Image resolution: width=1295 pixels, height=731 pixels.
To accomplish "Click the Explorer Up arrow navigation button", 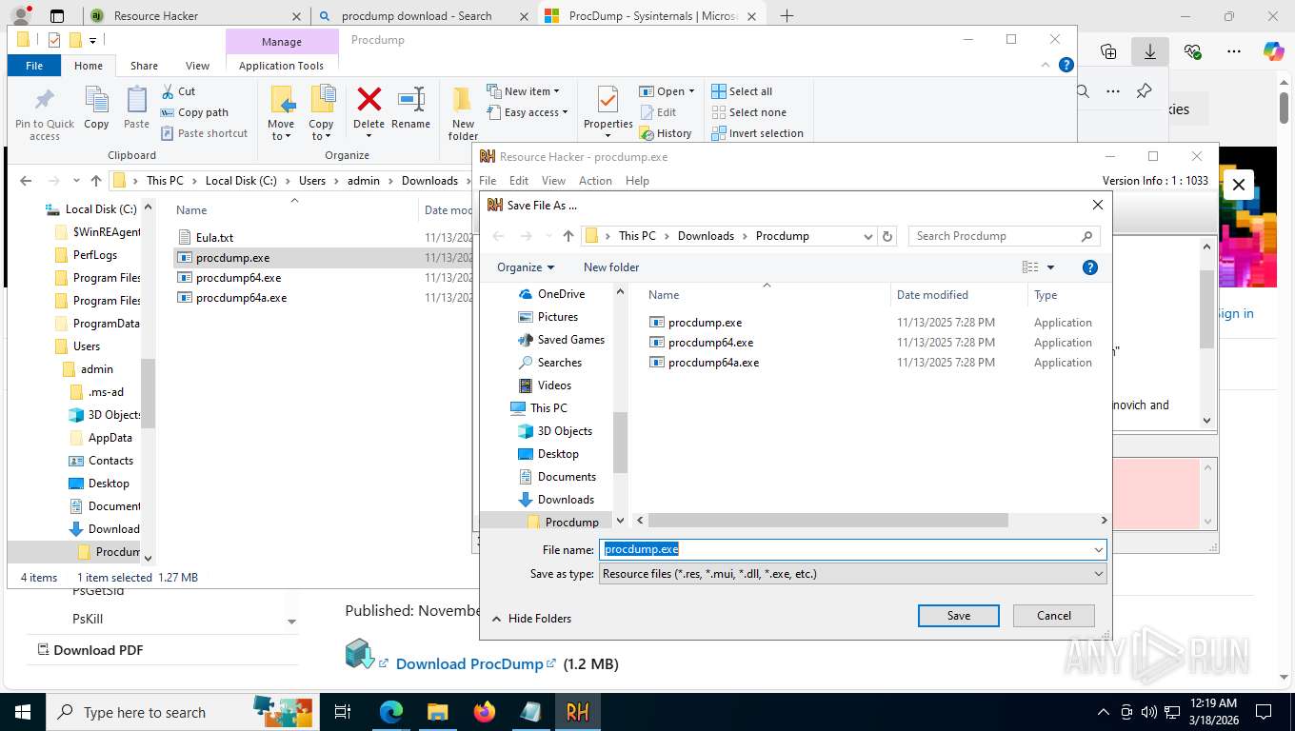I will tap(95, 181).
